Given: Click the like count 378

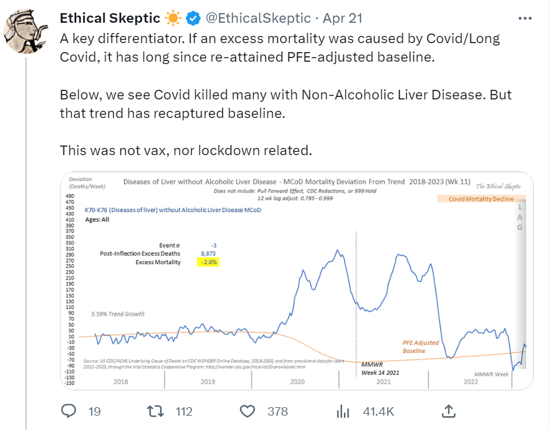Looking at the screenshot, I should pyautogui.click(x=278, y=411).
